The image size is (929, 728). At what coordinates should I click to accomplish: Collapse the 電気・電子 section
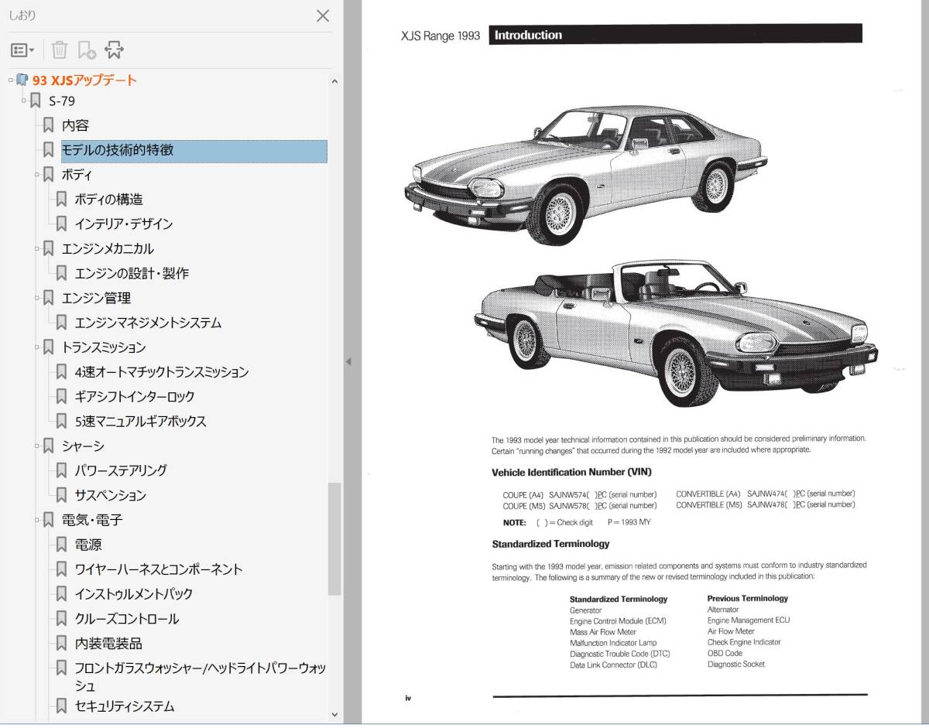[x=36, y=520]
